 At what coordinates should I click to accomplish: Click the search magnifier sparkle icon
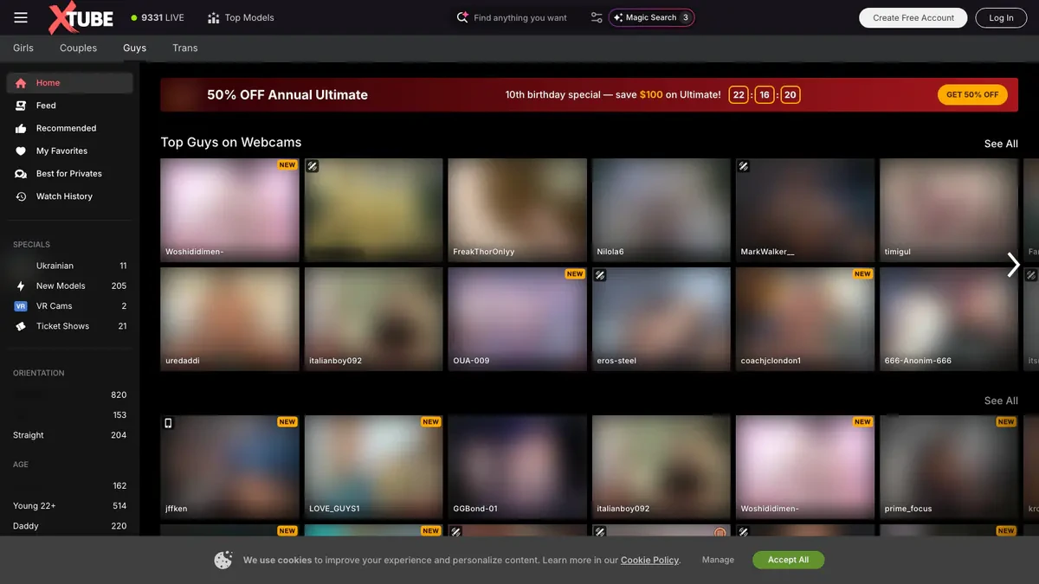pos(462,17)
